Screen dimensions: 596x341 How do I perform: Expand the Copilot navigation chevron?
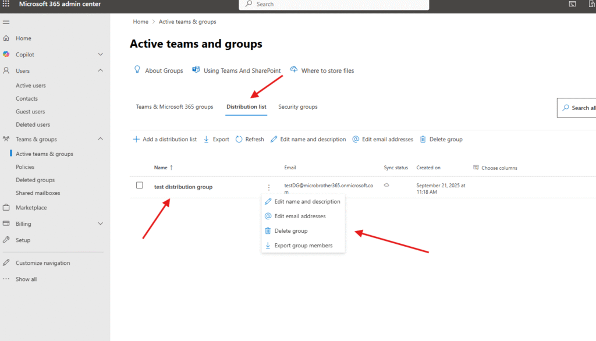[100, 54]
